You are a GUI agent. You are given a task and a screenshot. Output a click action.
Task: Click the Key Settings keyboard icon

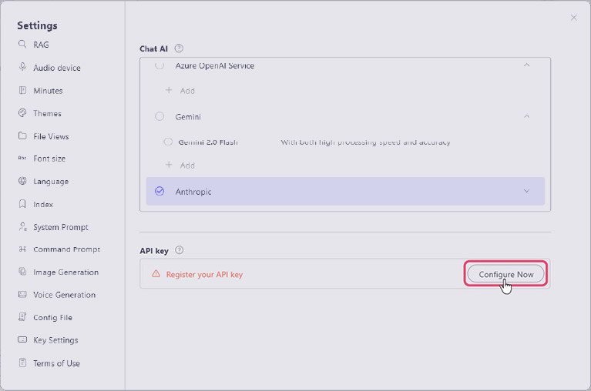tap(22, 340)
